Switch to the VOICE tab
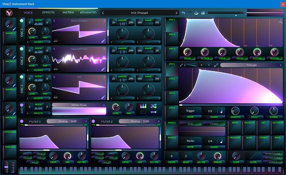This screenshot has height=175, width=286. tap(28, 12)
